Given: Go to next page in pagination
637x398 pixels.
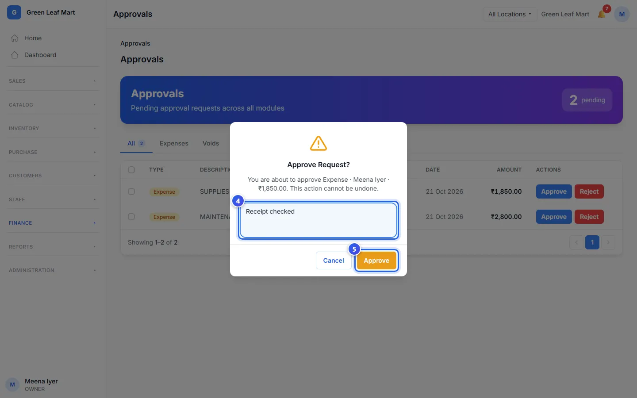Looking at the screenshot, I should pyautogui.click(x=608, y=242).
